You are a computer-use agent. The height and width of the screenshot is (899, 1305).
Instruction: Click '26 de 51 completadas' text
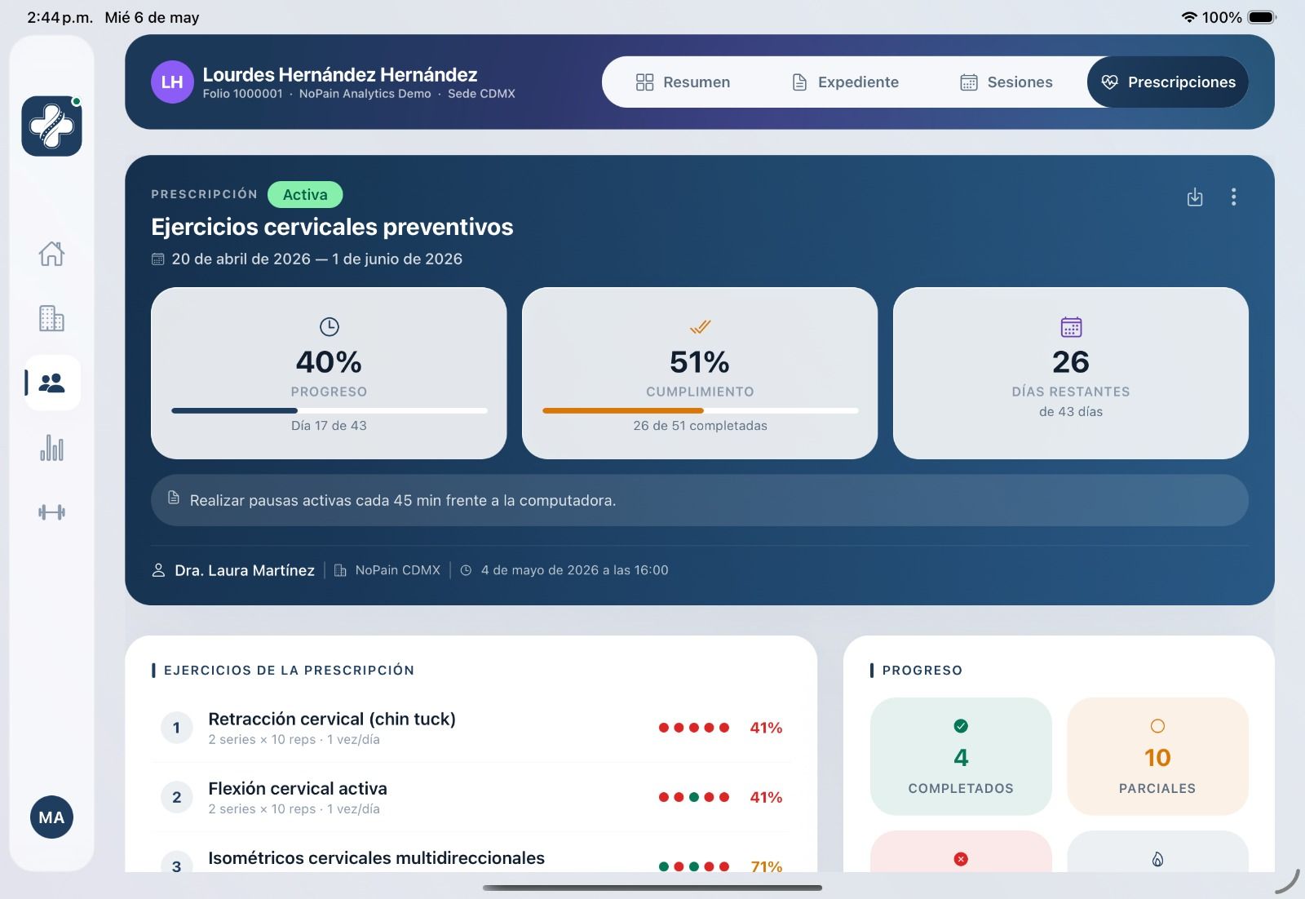(x=700, y=426)
